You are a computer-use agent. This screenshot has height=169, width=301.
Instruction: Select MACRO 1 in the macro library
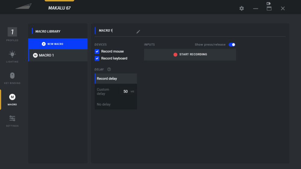pos(58,55)
